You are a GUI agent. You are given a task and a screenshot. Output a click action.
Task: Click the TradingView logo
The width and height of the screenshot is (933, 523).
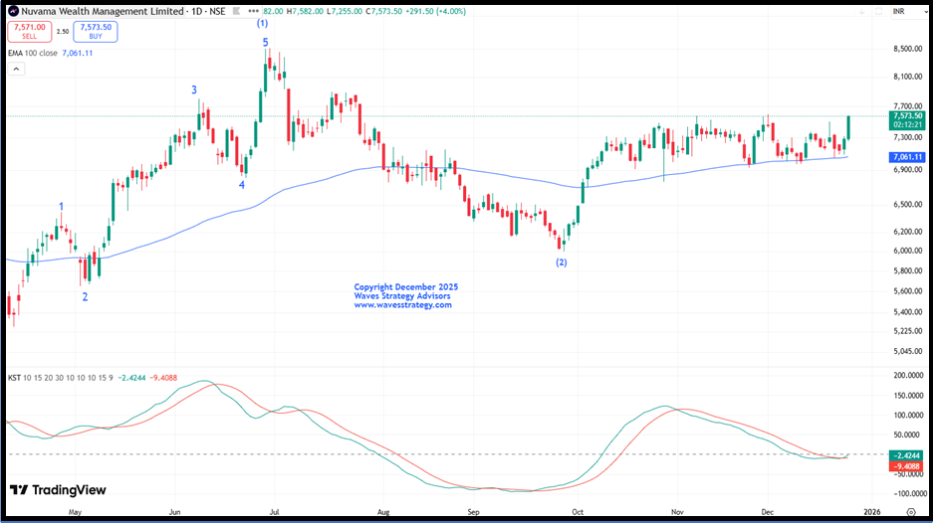(58, 490)
